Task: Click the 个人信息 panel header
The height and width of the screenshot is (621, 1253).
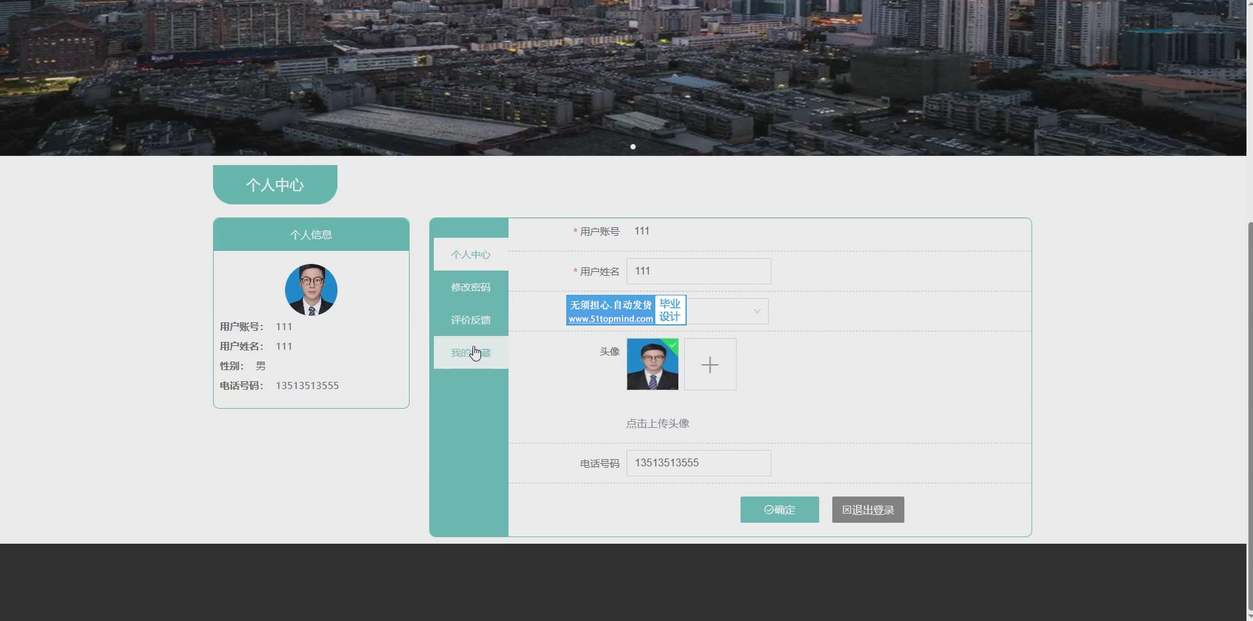Action: tap(311, 235)
